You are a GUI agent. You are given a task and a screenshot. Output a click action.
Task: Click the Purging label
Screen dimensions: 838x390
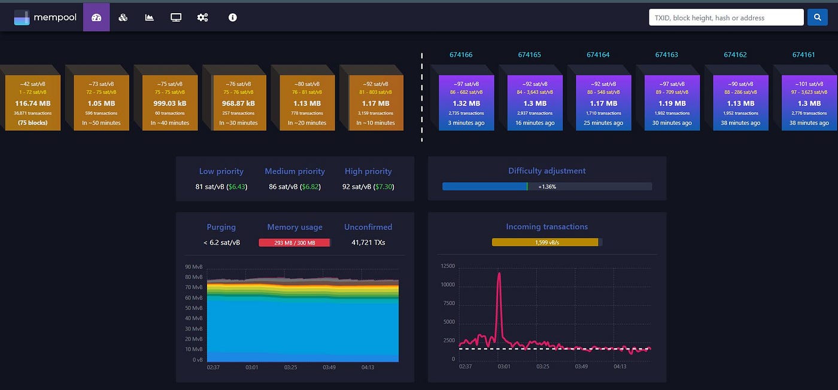pyautogui.click(x=221, y=227)
